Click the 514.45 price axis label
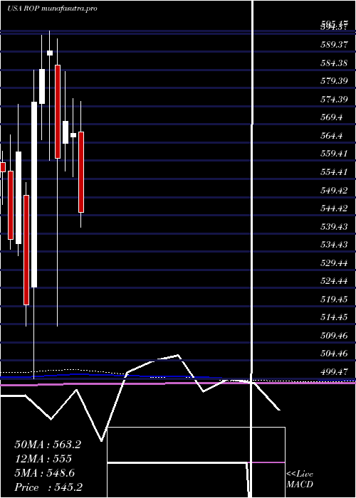 click(x=334, y=317)
